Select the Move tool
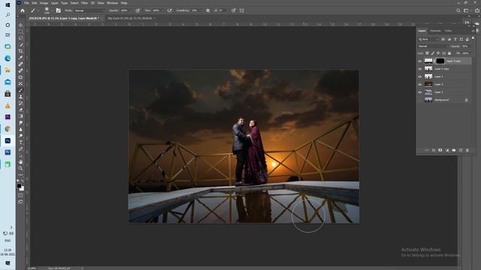This screenshot has width=481, height=270. pyautogui.click(x=20, y=25)
